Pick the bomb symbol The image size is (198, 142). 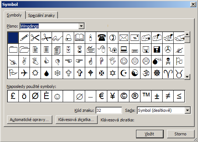157,61
